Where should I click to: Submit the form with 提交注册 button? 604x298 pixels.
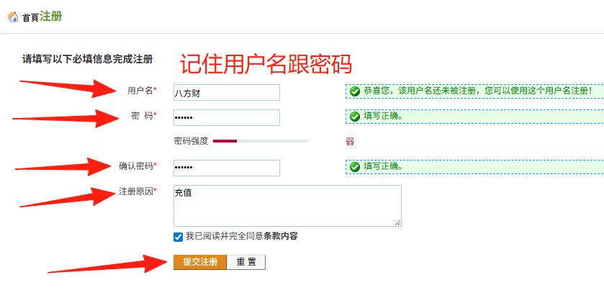(200, 262)
